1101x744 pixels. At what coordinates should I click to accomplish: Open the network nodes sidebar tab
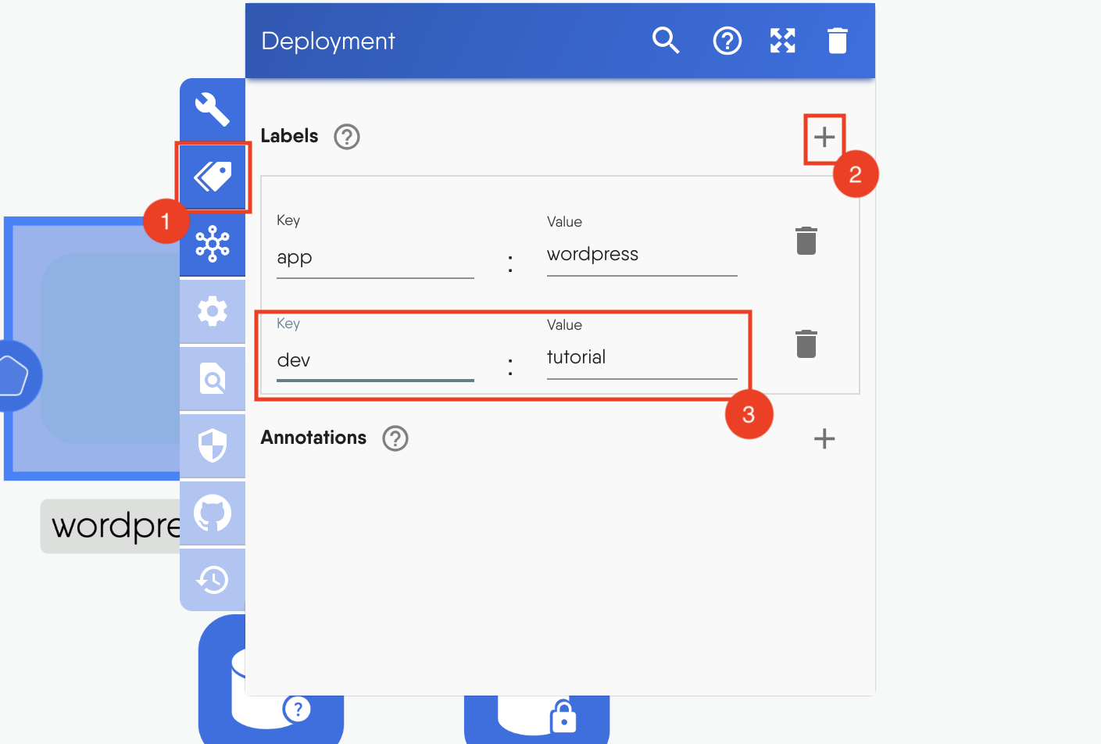pyautogui.click(x=213, y=244)
